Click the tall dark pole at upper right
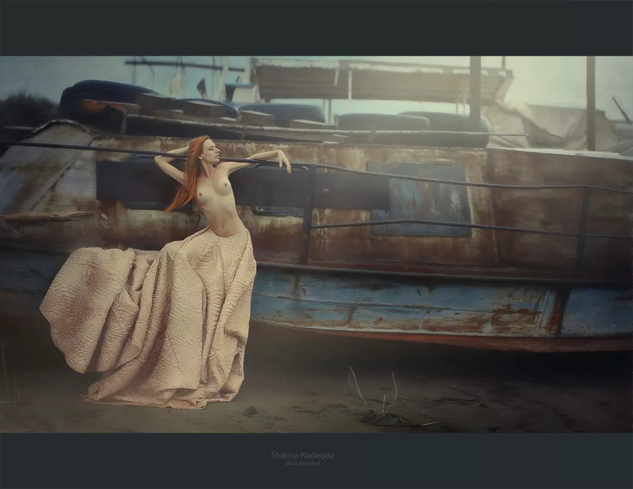 pos(590,103)
